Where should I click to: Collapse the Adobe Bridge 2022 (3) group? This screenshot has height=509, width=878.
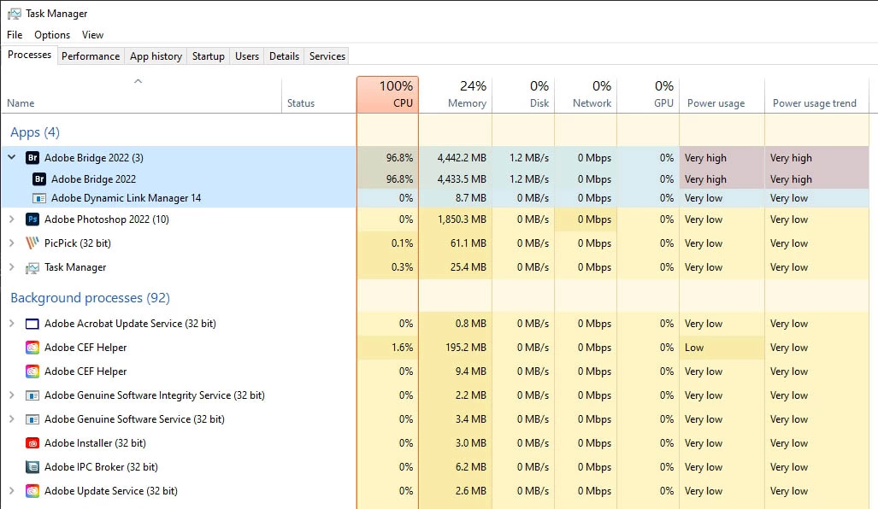click(x=12, y=158)
